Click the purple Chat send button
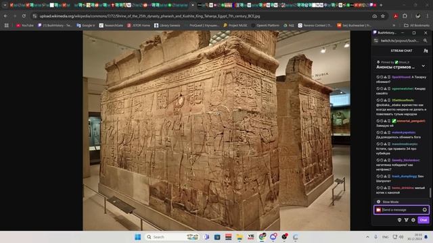This screenshot has height=243, width=433. click(424, 220)
